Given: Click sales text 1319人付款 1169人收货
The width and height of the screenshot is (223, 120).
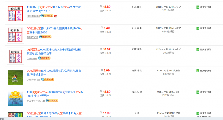Looking at the screenshot, I should pos(169,28).
